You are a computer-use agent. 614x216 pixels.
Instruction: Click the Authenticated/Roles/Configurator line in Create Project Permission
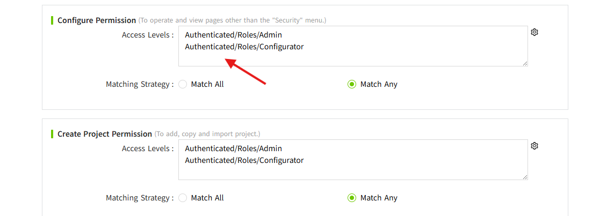click(244, 160)
